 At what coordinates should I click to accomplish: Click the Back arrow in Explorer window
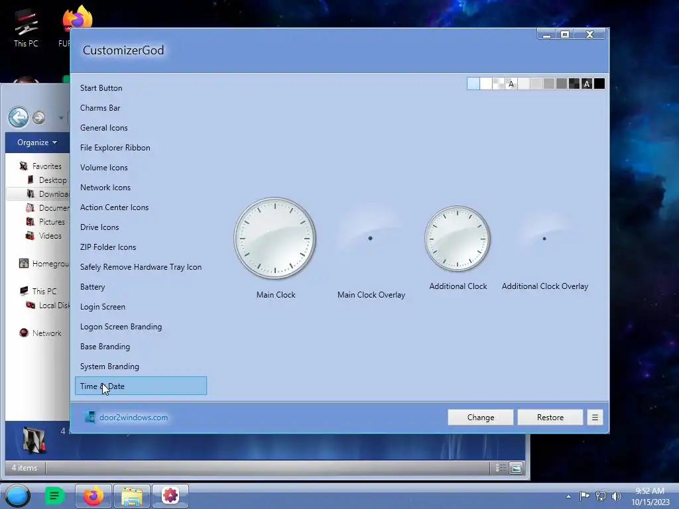(x=19, y=117)
